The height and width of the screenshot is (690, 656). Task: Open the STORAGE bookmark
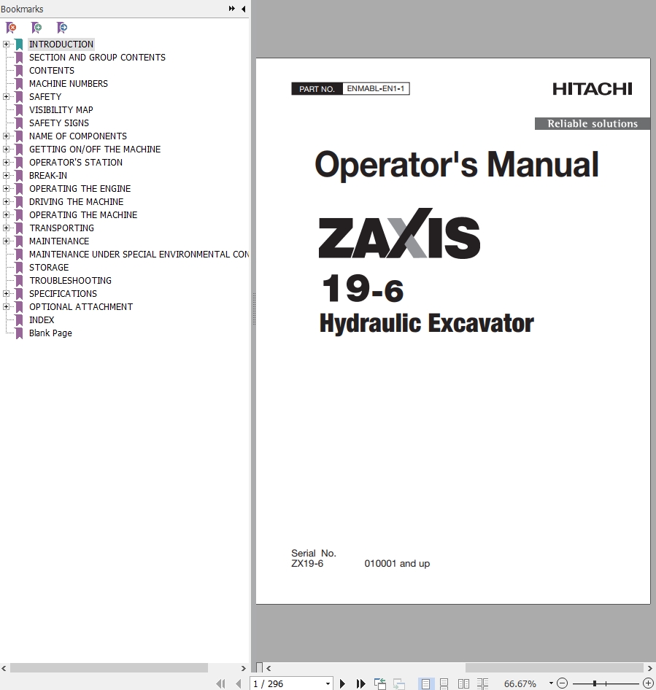tap(49, 268)
